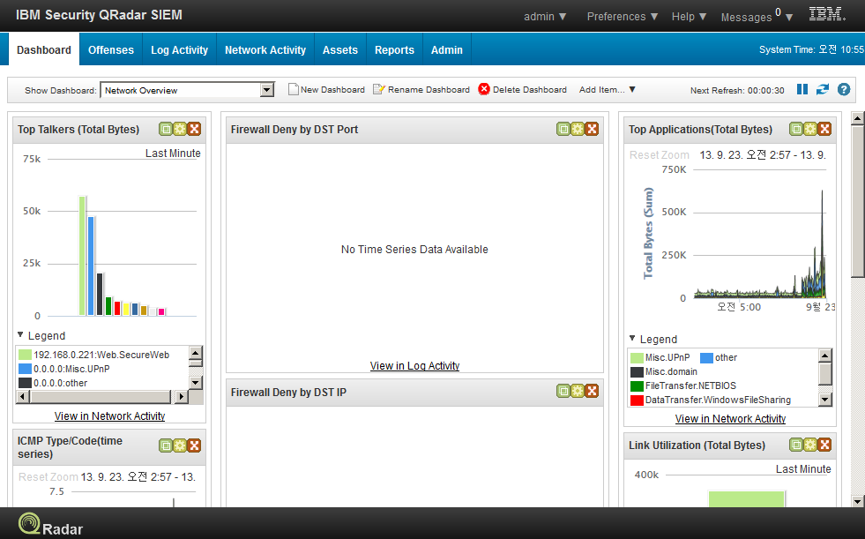Pause the dashboard auto refresh

802,89
